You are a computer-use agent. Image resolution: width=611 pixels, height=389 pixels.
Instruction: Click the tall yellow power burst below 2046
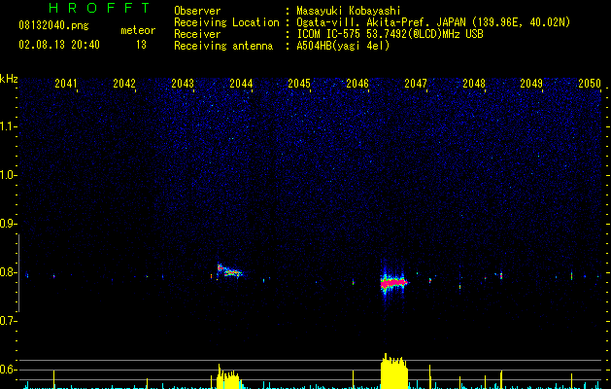(x=394, y=371)
